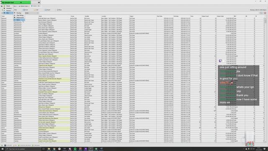This screenshot has width=268, height=151.
Task: Open File Explorer from the taskbar
Action: pyautogui.click(x=49, y=149)
